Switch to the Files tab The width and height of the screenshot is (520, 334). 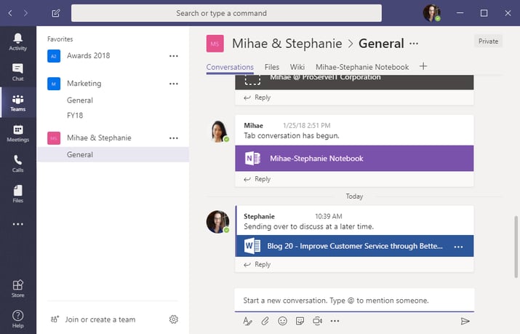click(x=272, y=67)
